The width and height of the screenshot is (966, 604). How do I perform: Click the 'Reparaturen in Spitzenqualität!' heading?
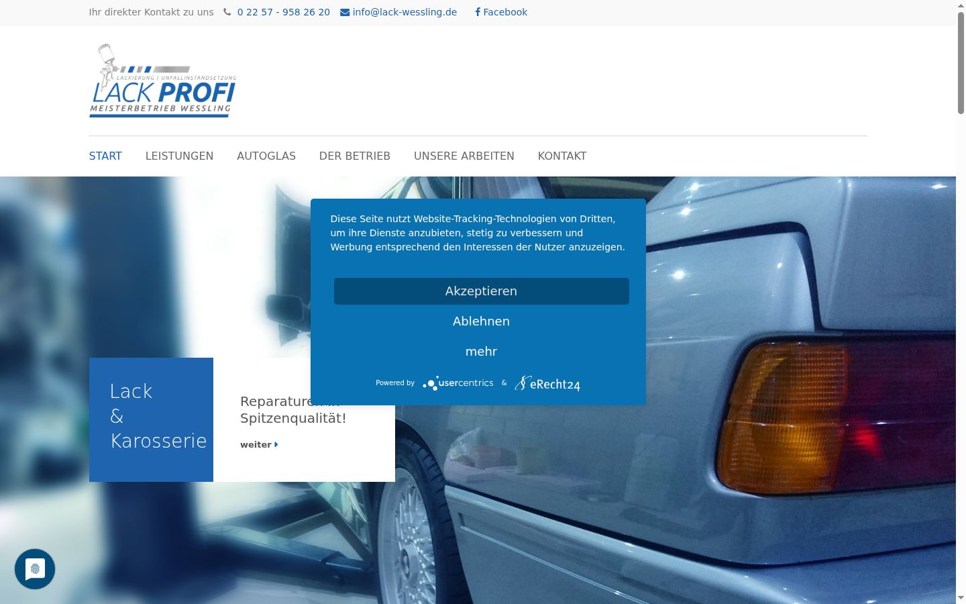[293, 409]
